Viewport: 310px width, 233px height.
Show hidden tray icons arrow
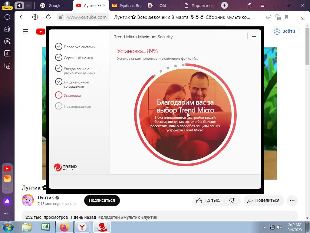265,227
